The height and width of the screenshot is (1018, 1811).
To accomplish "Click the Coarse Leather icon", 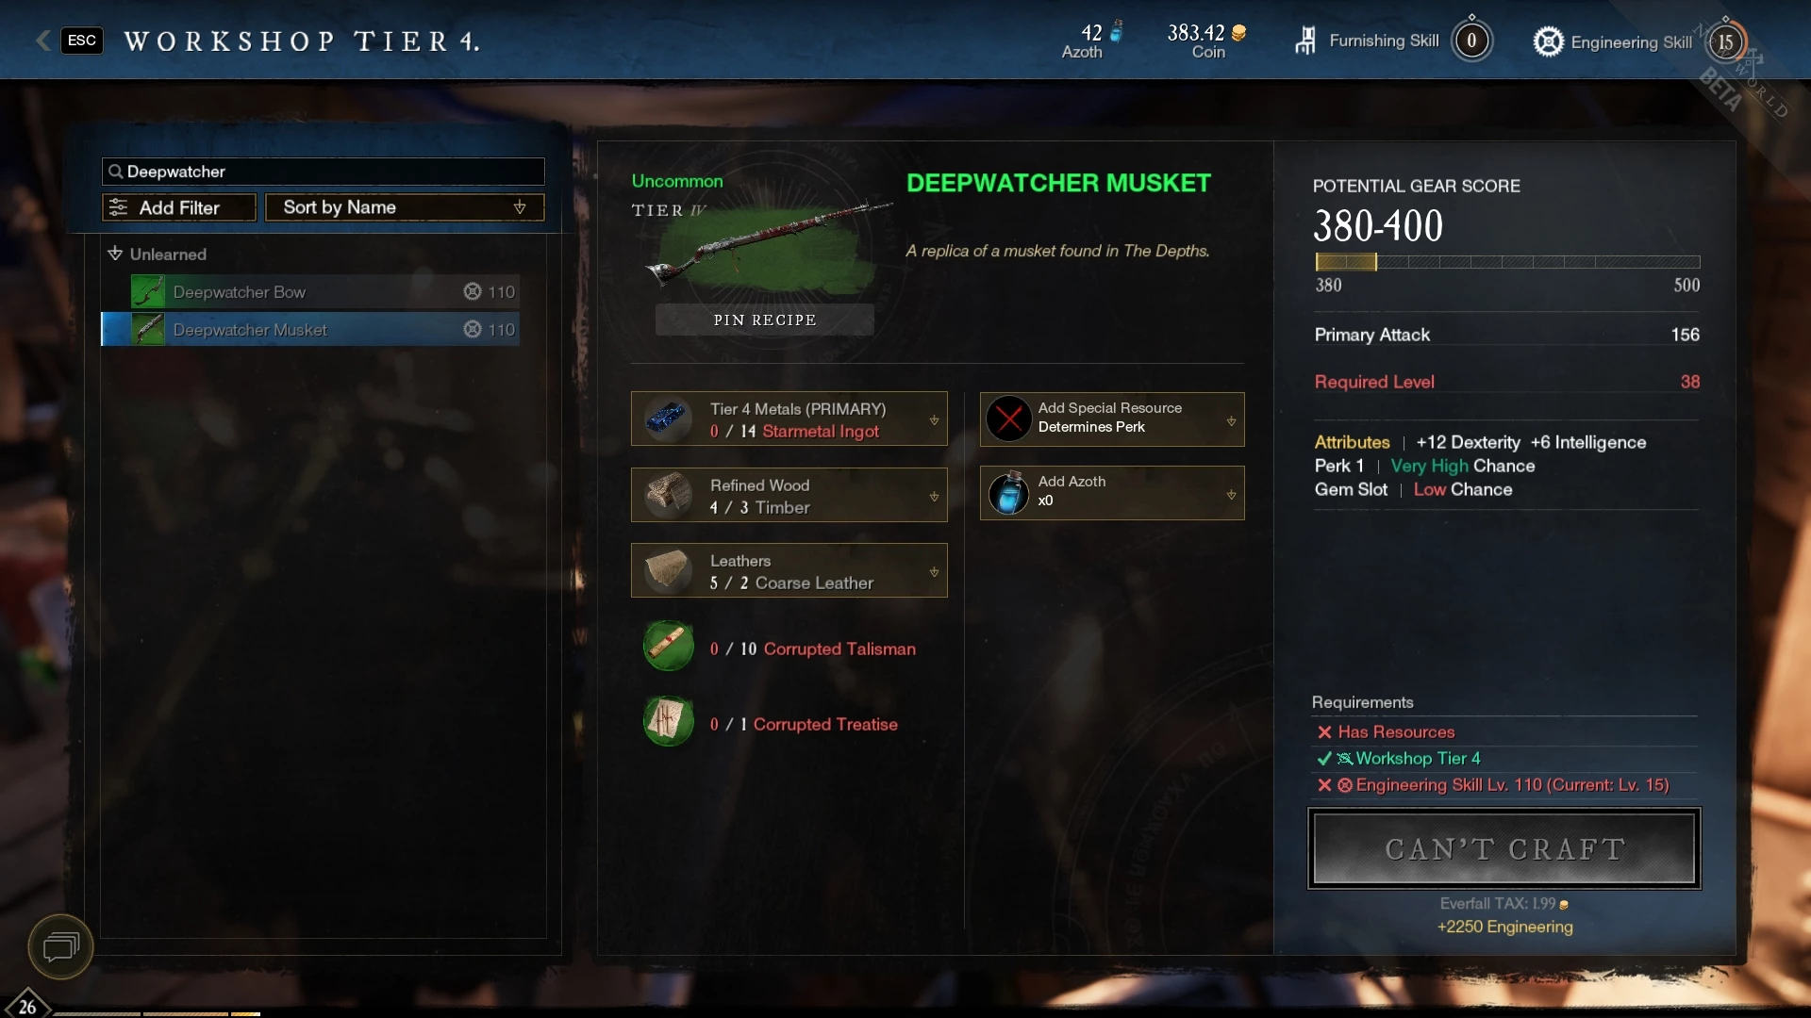I will pos(668,570).
